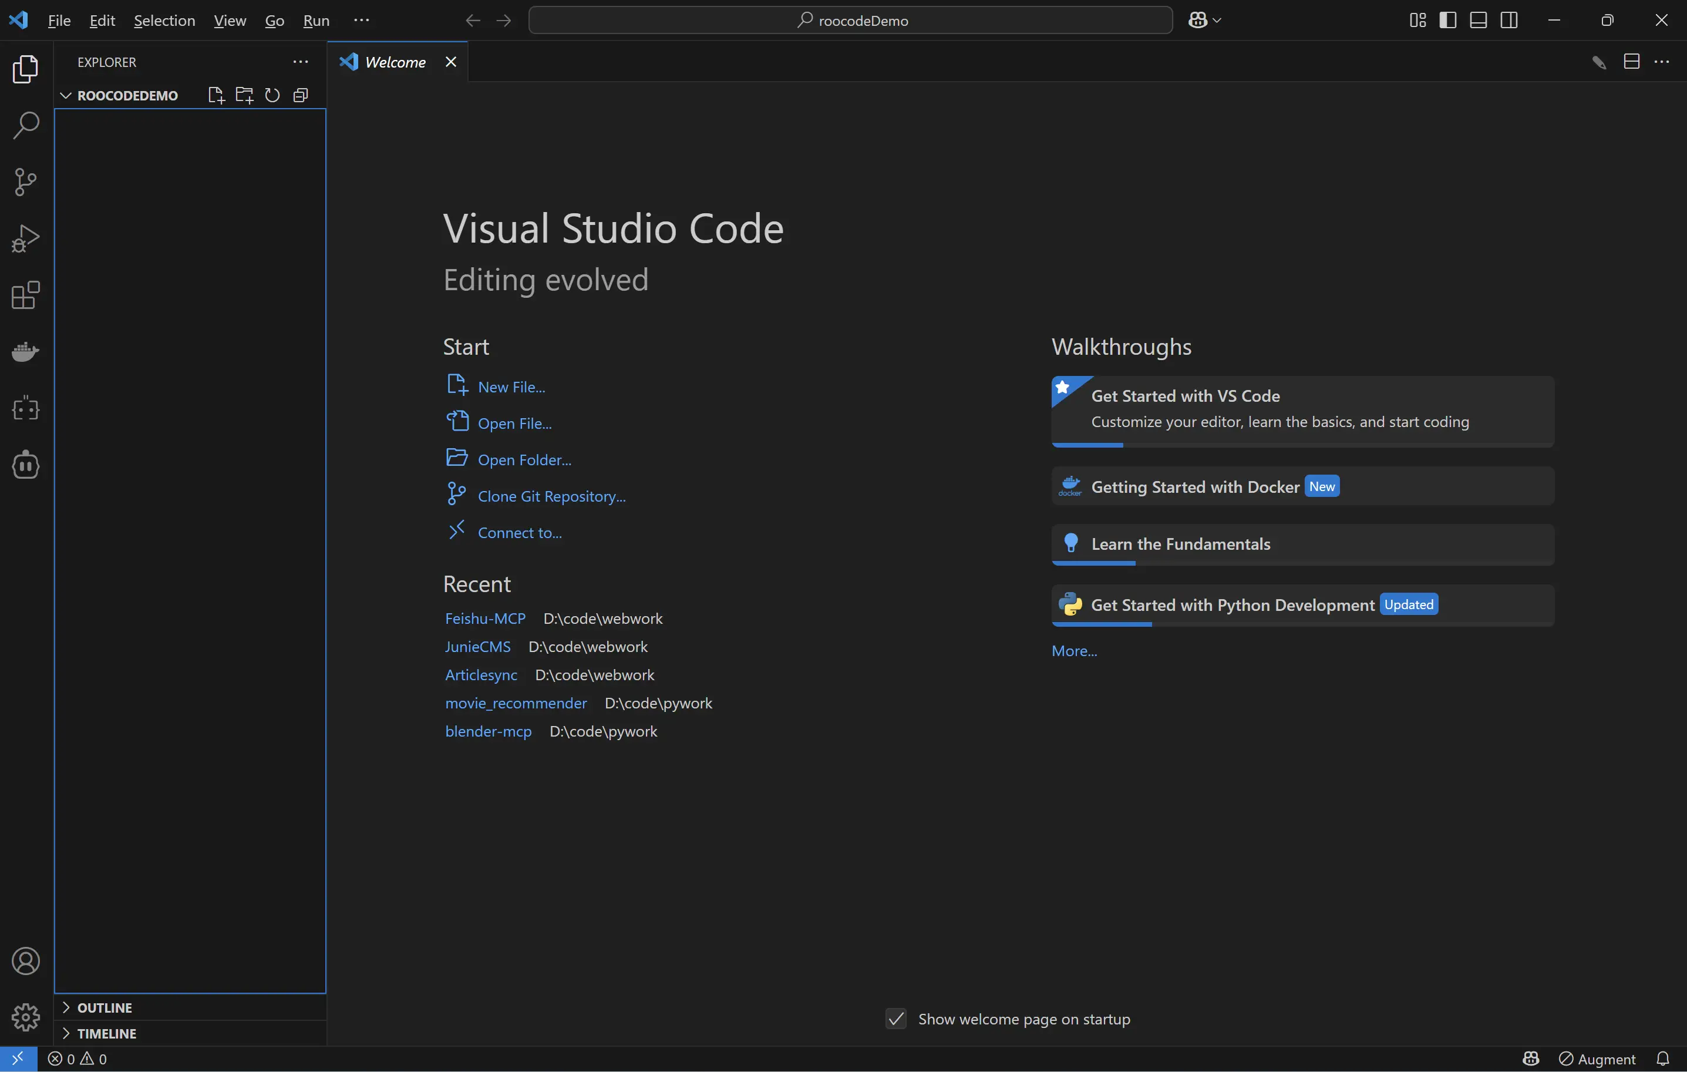Open the Docker view in activity bar
Screen dimensions: 1687x1072
pyautogui.click(x=26, y=352)
